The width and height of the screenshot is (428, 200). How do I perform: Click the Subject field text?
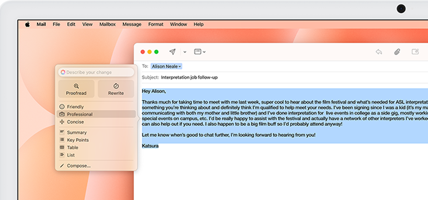tap(189, 78)
